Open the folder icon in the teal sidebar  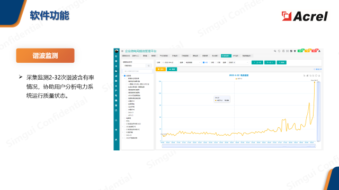[x=116, y=71]
